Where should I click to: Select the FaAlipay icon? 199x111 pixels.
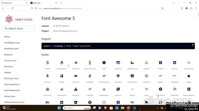tap(175, 63)
